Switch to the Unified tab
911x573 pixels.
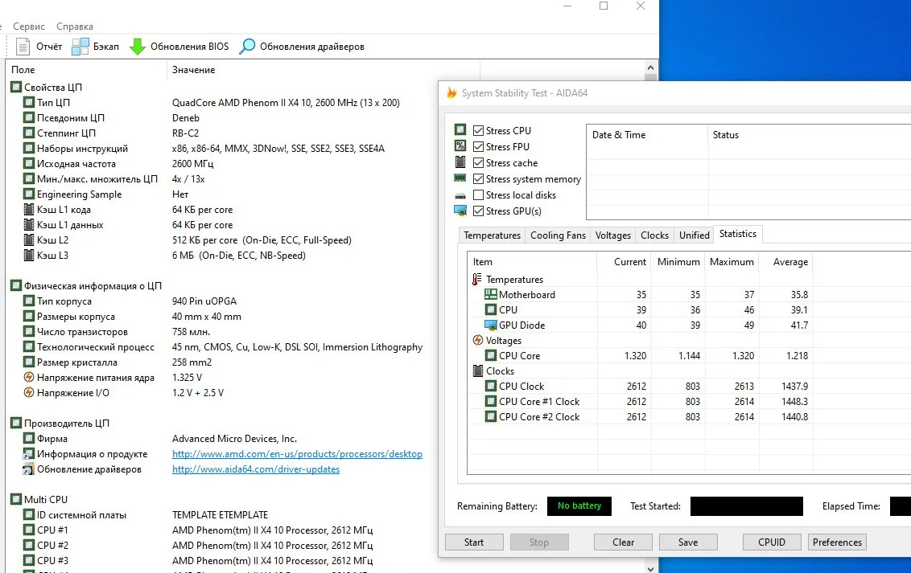695,235
